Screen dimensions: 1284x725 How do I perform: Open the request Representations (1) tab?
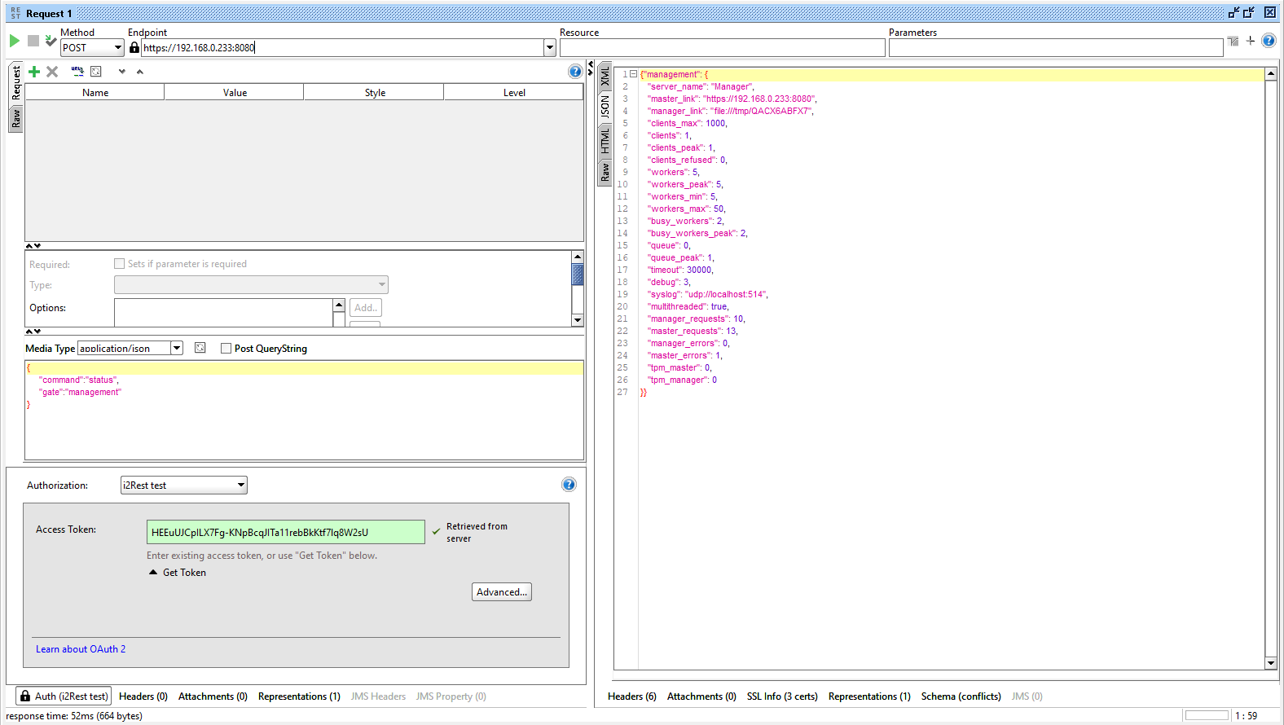pyautogui.click(x=299, y=696)
